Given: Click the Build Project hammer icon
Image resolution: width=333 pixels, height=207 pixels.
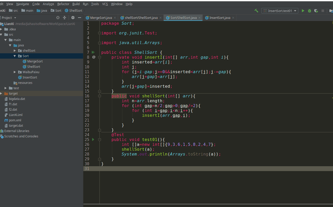Looking at the screenshot, I should tap(256, 11).
